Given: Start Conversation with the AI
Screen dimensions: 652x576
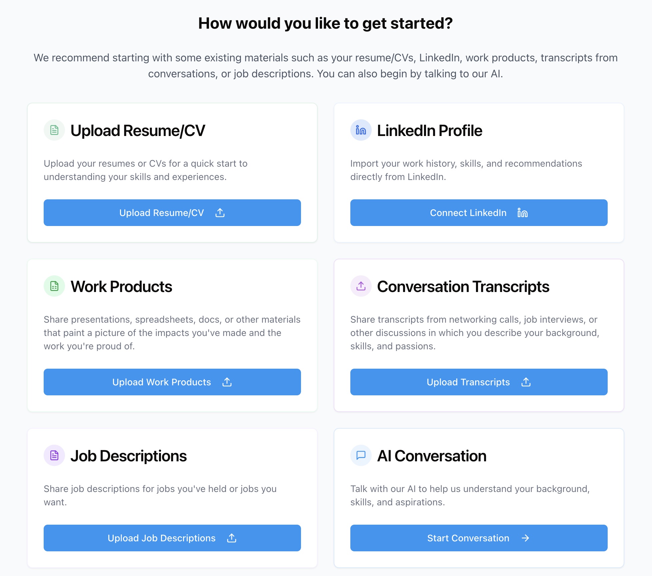Looking at the screenshot, I should pyautogui.click(x=479, y=538).
